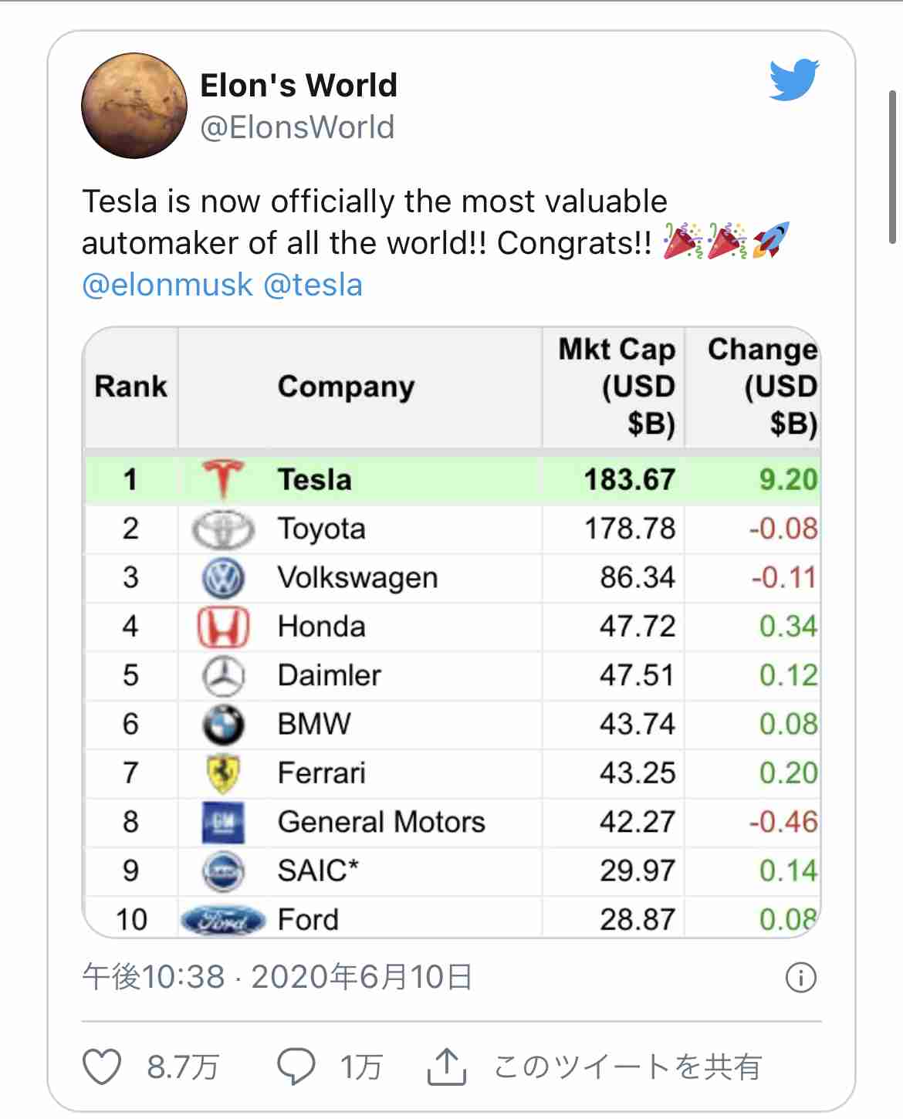The width and height of the screenshot is (903, 1119).
Task: Open the @tesla mention link
Action: coord(313,285)
